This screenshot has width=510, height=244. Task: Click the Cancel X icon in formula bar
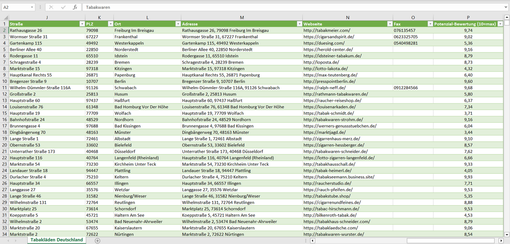[x=51, y=7]
